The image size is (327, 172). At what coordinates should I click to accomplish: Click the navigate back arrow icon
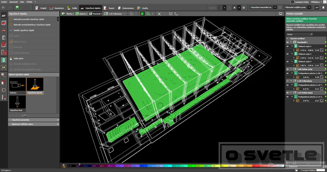coord(3,8)
